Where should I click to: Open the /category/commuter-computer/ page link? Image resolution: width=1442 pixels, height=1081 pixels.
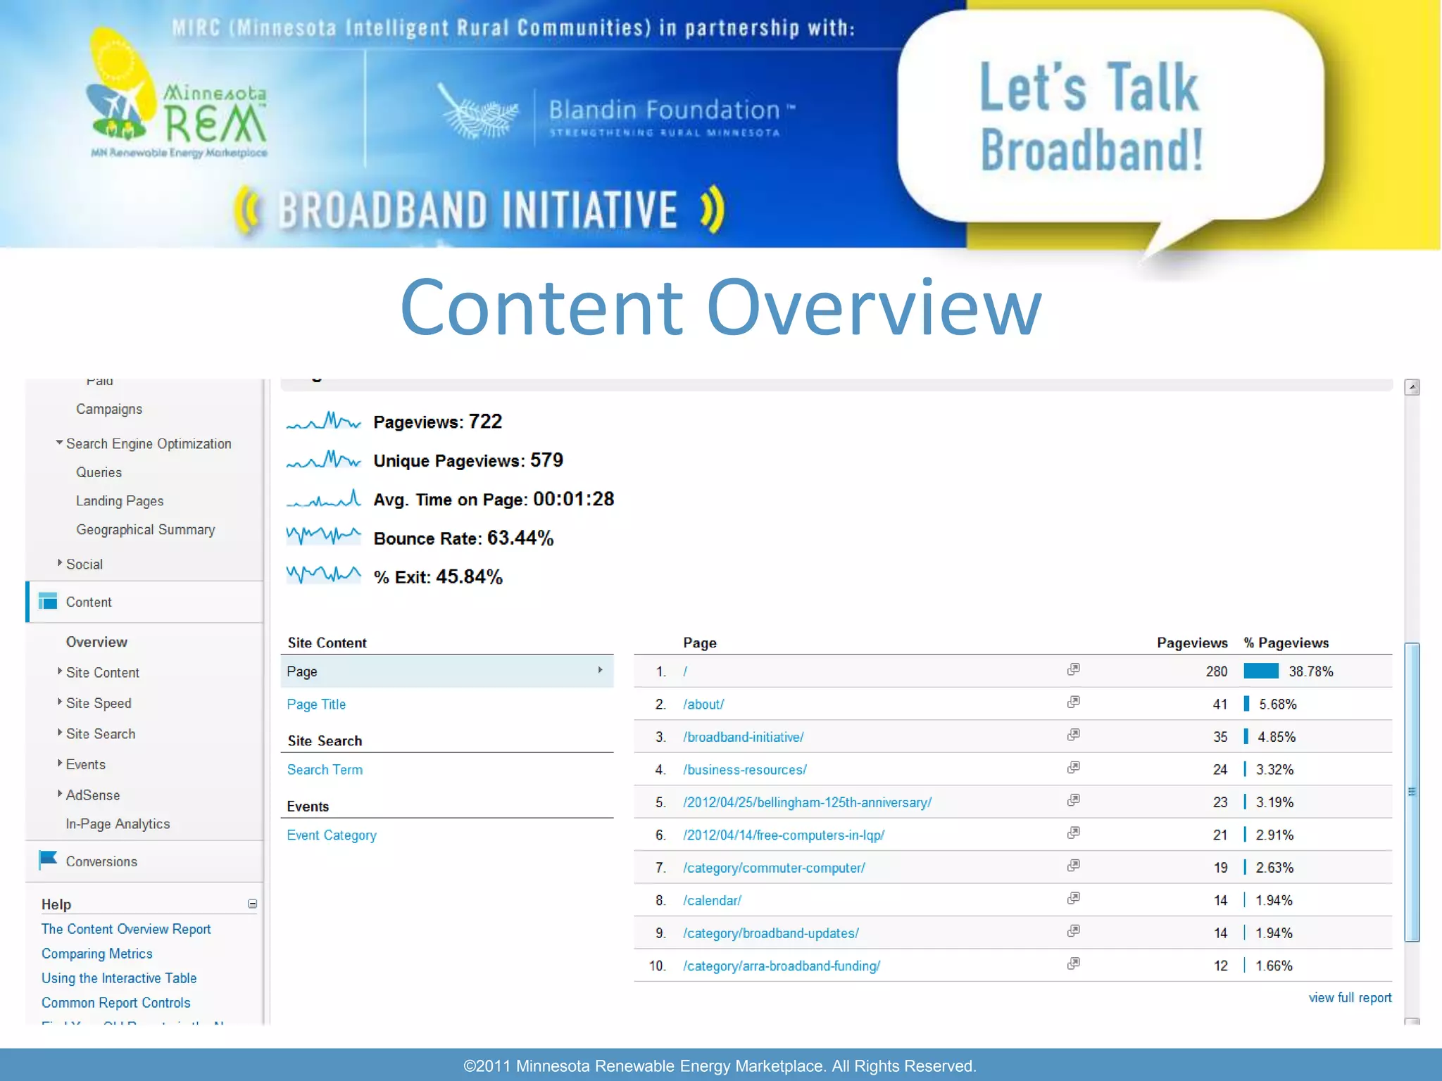pos(774,868)
